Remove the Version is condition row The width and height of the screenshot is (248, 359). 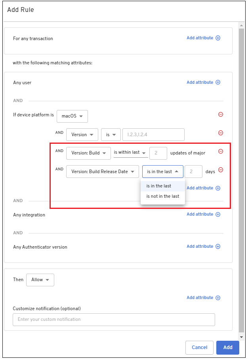221,133
